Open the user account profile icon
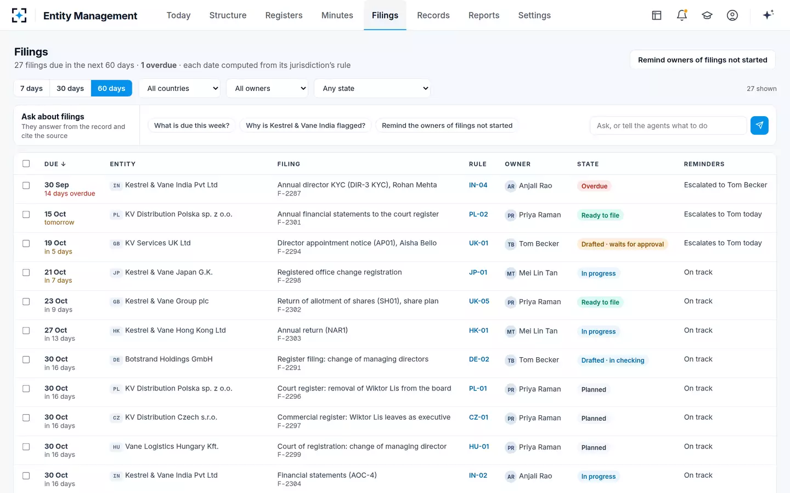 pos(732,15)
